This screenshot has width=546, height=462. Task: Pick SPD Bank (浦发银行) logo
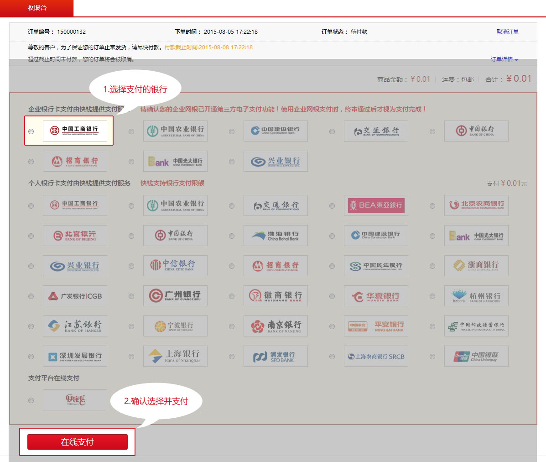(x=276, y=356)
